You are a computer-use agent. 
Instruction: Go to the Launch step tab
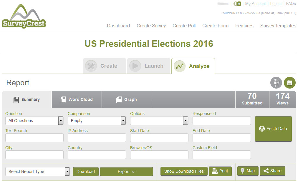149,66
